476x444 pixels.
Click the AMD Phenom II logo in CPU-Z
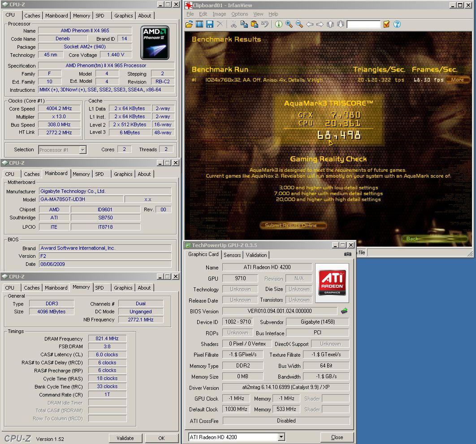(x=155, y=43)
